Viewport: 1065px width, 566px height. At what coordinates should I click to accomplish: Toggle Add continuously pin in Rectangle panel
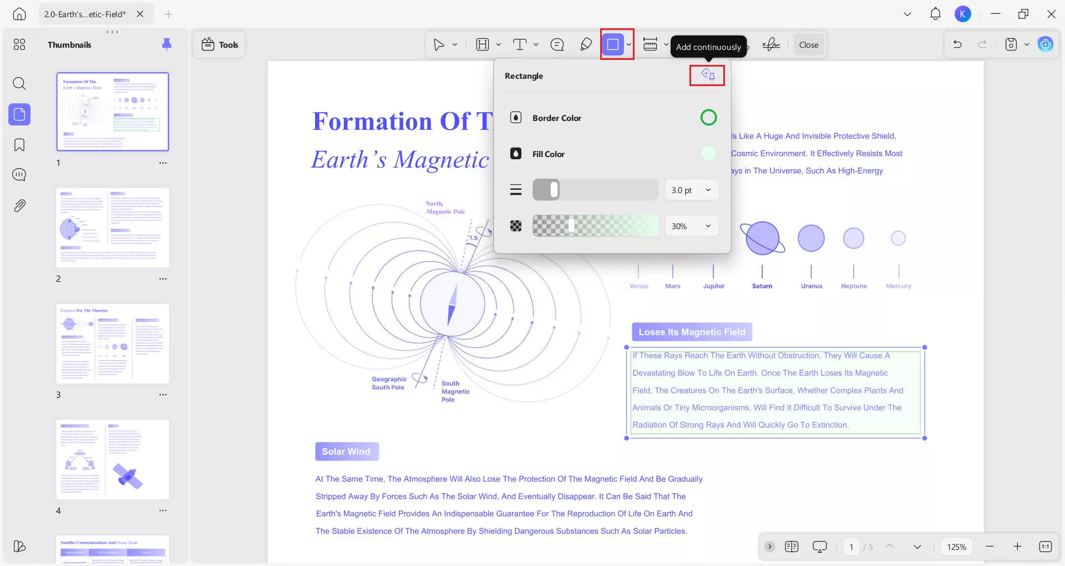[x=707, y=75]
